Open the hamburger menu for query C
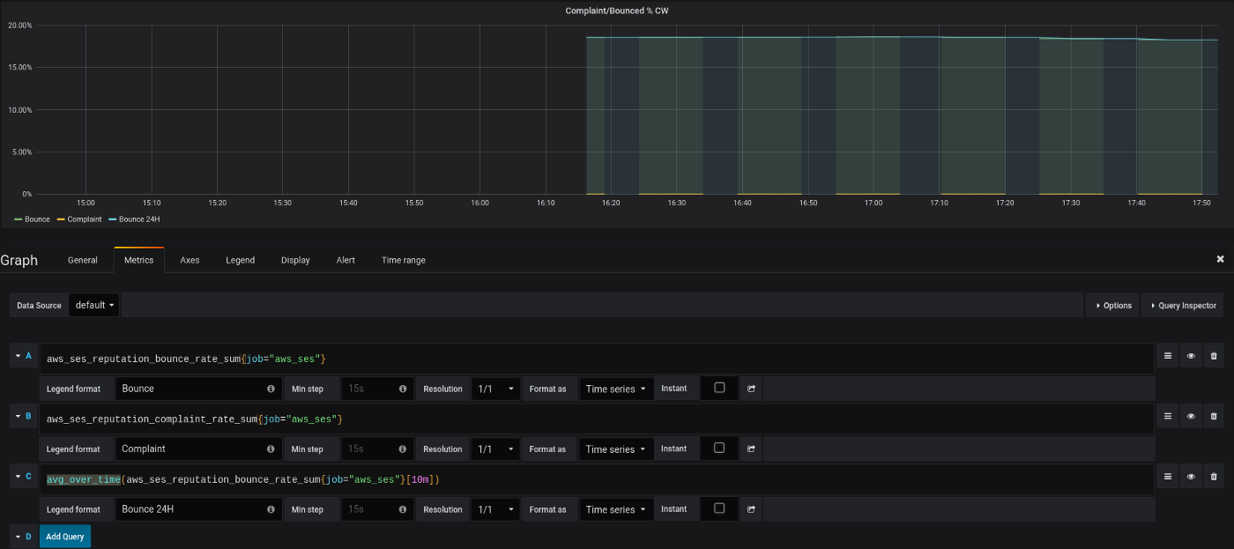Image resolution: width=1234 pixels, height=549 pixels. (1167, 477)
